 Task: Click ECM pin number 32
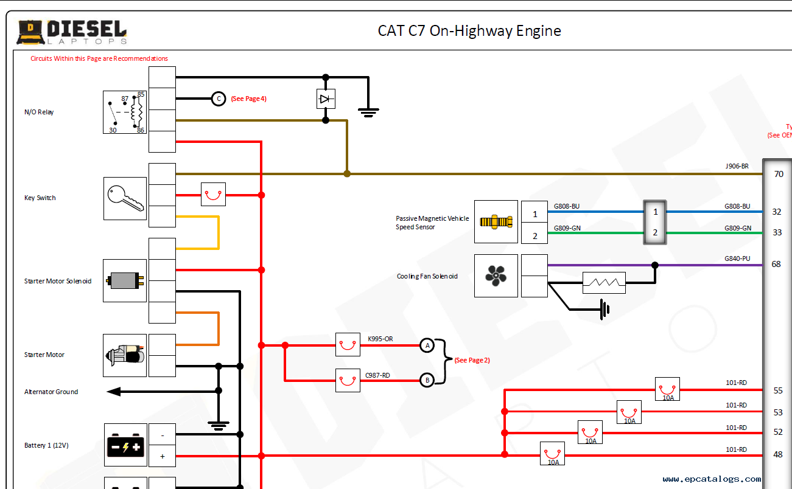click(x=777, y=212)
